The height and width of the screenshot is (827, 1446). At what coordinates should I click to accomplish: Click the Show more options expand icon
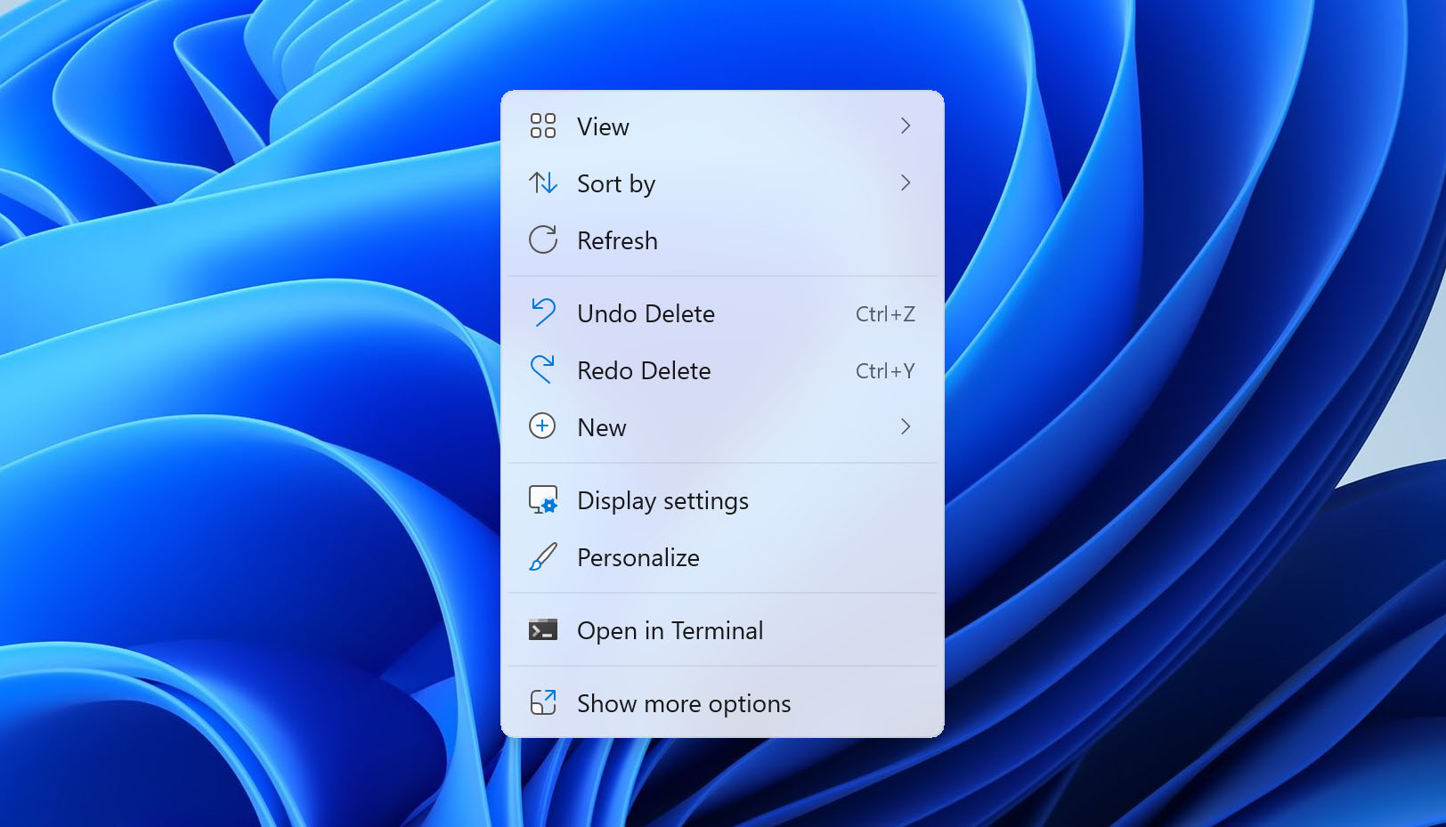coord(542,703)
